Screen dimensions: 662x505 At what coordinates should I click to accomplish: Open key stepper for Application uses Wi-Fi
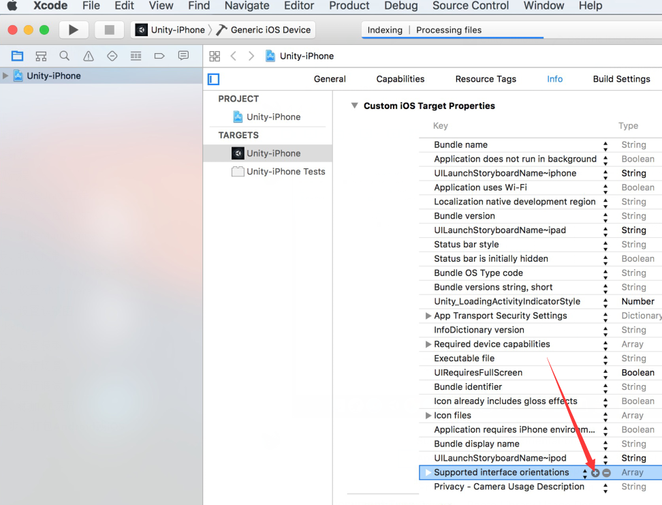pos(605,189)
